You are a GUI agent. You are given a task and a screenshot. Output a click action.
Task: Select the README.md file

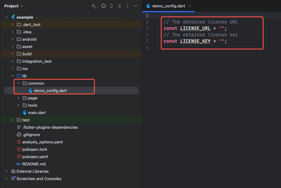coord(34,164)
